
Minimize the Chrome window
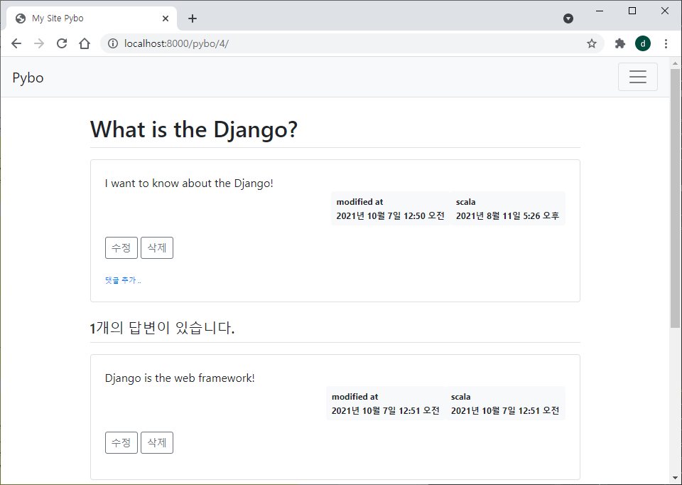click(x=600, y=11)
